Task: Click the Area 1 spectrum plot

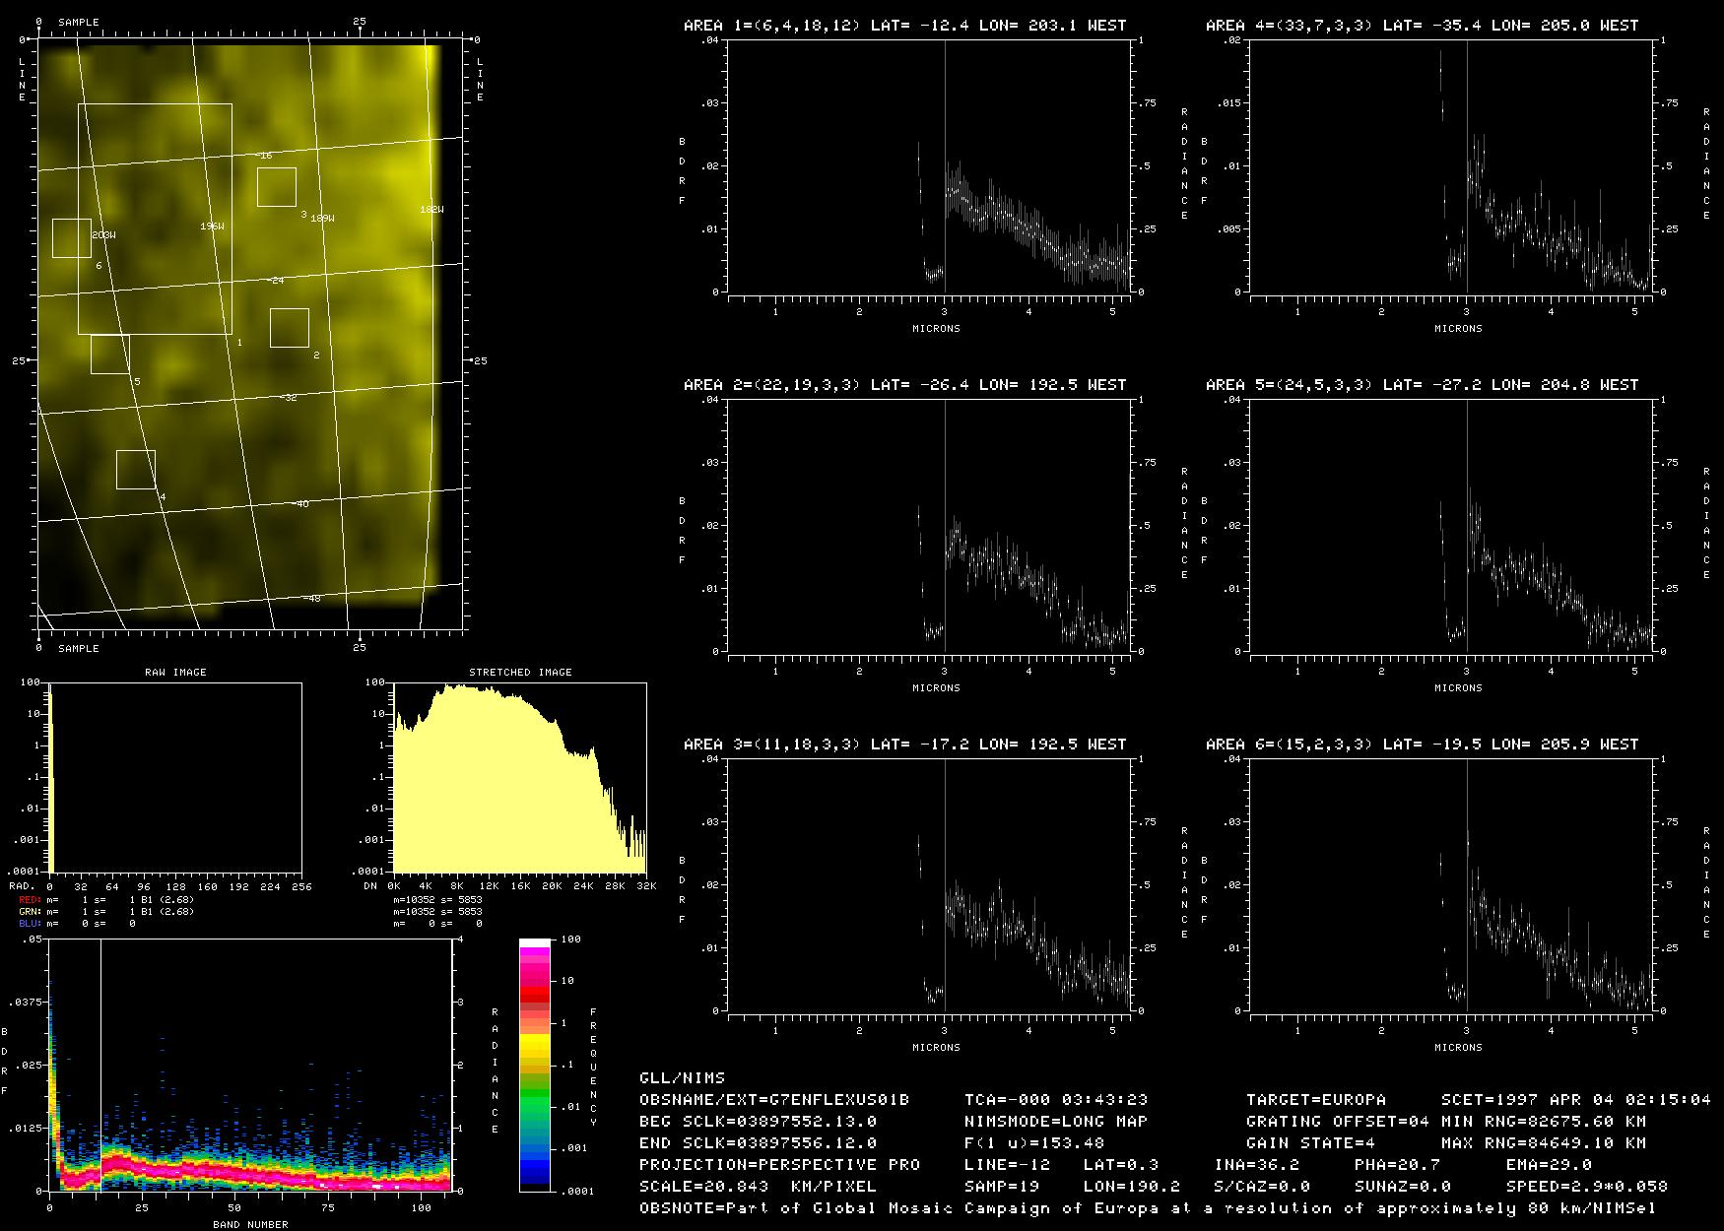Action: pos(928,166)
